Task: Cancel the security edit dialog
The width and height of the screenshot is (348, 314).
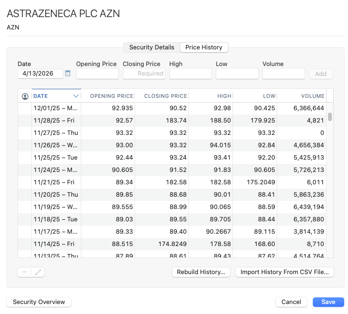Action: point(291,302)
